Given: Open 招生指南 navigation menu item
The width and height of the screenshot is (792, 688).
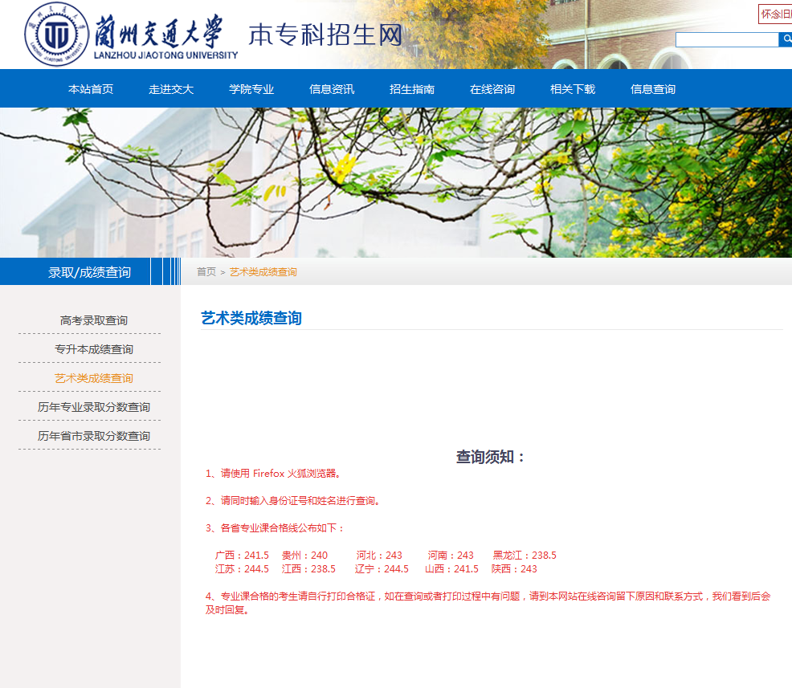Looking at the screenshot, I should point(412,89).
